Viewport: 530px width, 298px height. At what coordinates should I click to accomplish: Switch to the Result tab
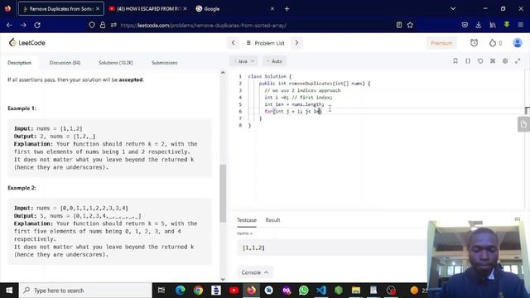(272, 220)
